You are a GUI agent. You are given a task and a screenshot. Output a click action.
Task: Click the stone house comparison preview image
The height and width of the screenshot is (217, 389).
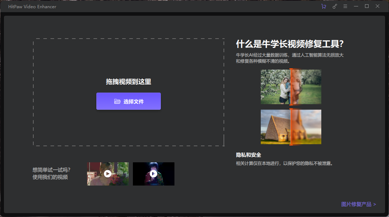point(291,127)
